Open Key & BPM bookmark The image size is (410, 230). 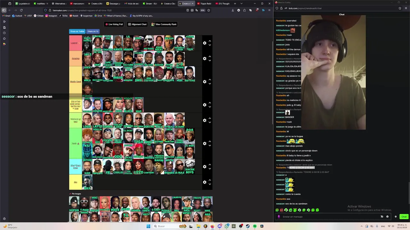(141, 16)
